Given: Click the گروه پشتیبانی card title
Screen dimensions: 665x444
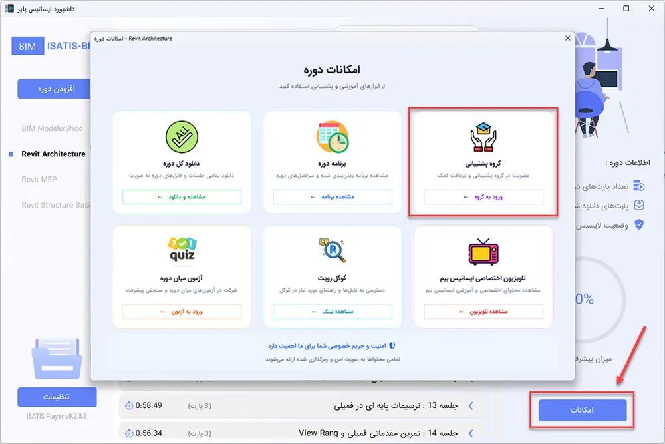Looking at the screenshot, I should [x=483, y=164].
